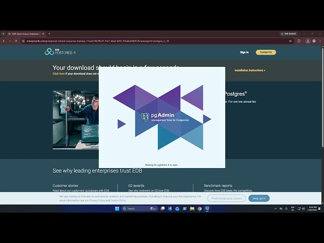The height and width of the screenshot is (243, 324).
Task: Open the volume tray icon
Action: point(303,209)
